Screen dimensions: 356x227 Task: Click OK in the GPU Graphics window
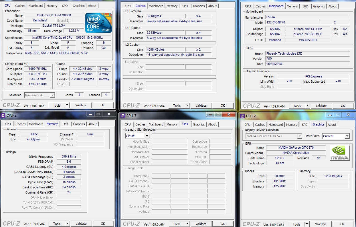pos(342,224)
